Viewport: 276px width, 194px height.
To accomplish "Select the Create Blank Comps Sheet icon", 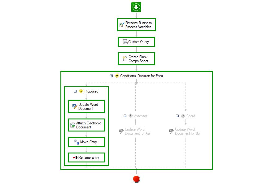I will (x=125, y=59).
